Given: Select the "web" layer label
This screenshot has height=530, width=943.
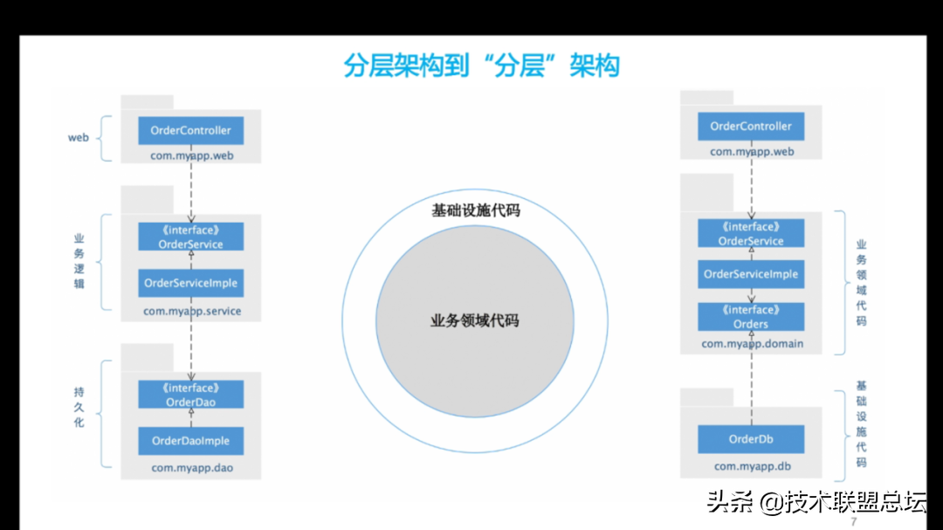Looking at the screenshot, I should [x=79, y=138].
